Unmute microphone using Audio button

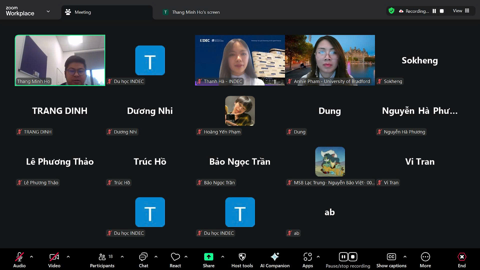(x=19, y=260)
